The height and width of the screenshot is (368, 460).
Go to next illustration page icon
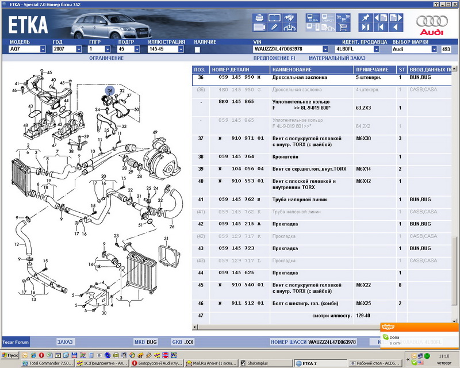[x=396, y=18]
